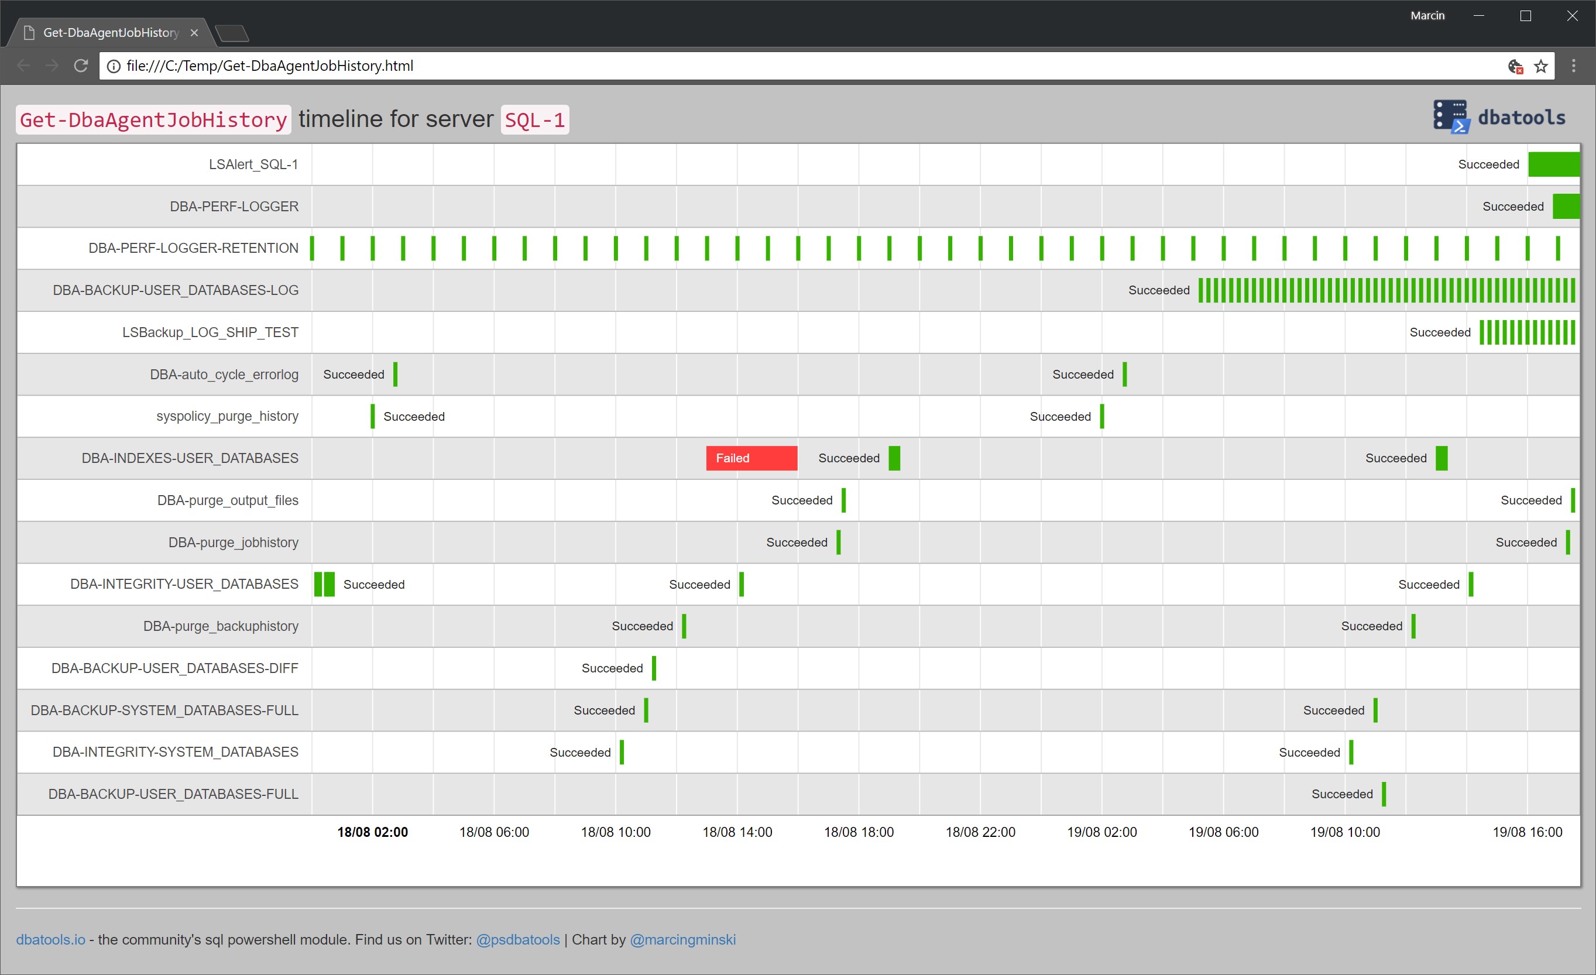Click the site info icon in address bar
This screenshot has height=975, width=1596.
tap(114, 66)
